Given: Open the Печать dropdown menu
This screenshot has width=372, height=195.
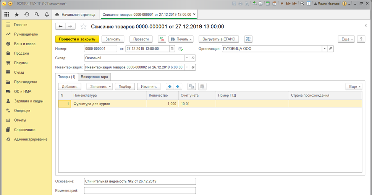Looking at the screenshot, I should tap(181, 39).
